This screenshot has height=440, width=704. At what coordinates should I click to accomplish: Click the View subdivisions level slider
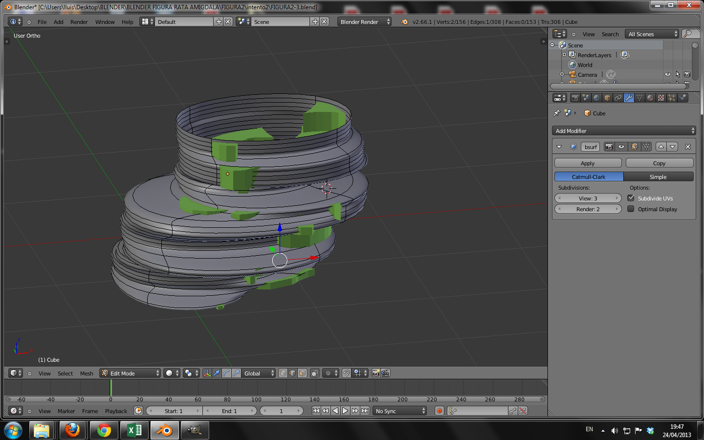(x=588, y=198)
